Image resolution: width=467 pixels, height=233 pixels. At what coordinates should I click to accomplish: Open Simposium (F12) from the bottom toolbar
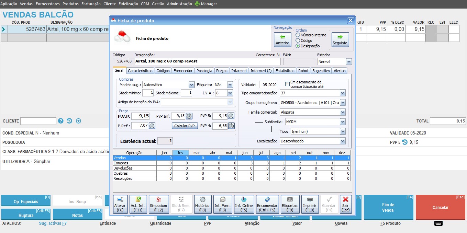tap(159, 204)
